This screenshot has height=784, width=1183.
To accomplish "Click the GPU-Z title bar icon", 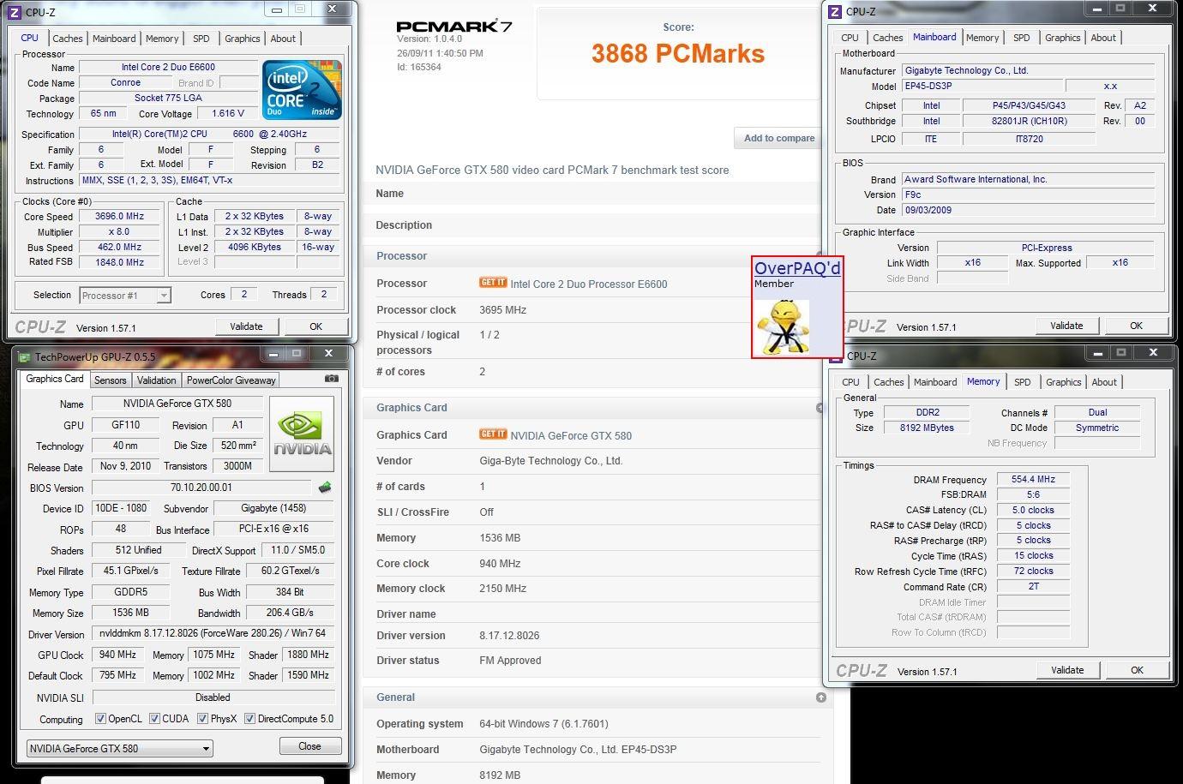I will click(x=24, y=356).
